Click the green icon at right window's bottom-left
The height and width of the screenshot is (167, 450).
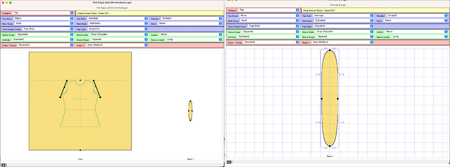[229, 162]
